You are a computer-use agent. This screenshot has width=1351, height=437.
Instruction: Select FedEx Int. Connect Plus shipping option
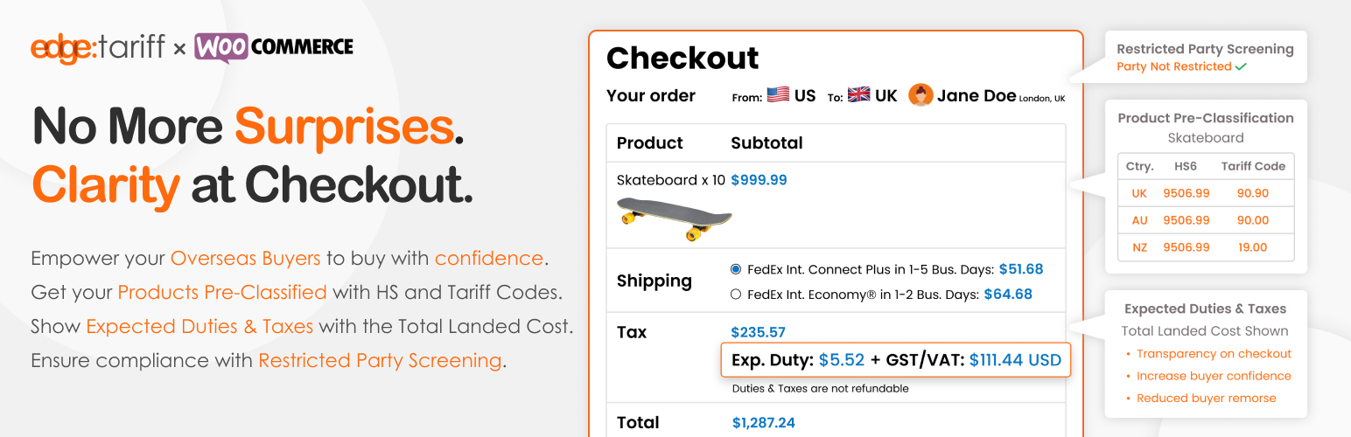coord(736,269)
